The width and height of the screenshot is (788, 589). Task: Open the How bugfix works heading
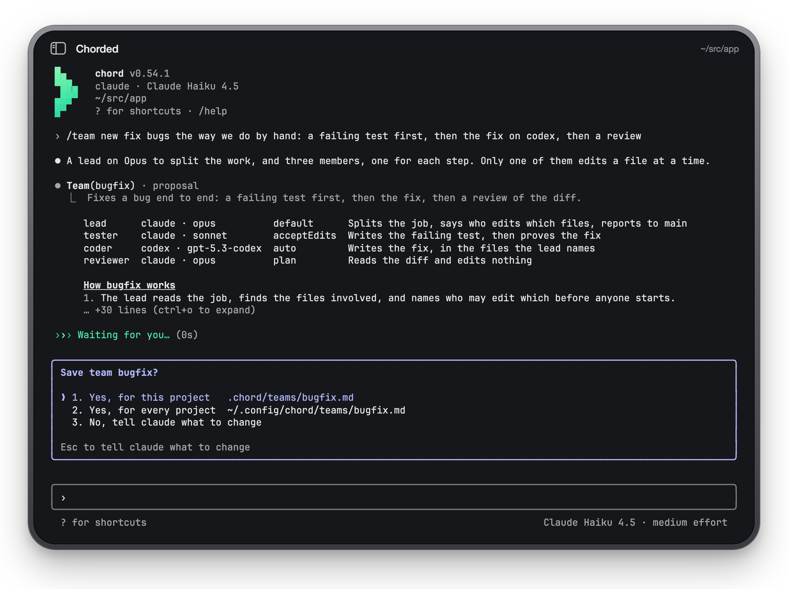point(129,285)
